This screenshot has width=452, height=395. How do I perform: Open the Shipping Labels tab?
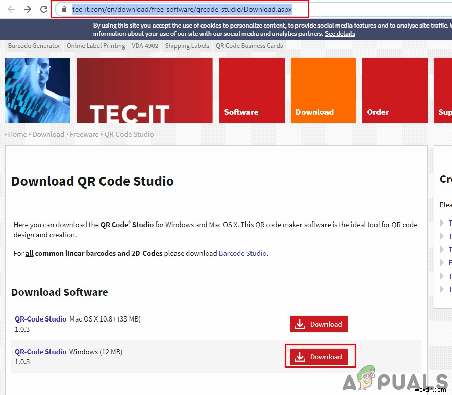coord(187,46)
